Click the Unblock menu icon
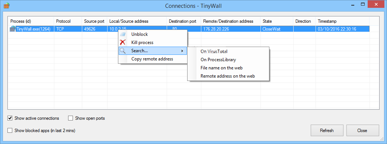The image size is (387, 144). [123, 34]
